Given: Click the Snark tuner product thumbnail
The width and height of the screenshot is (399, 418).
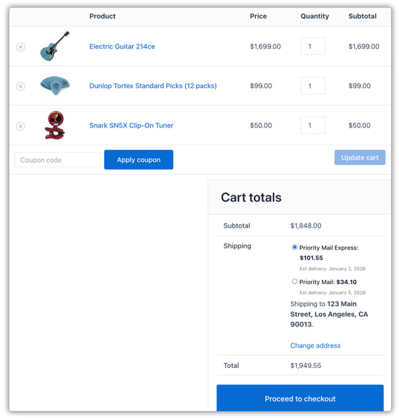Looking at the screenshot, I should coord(55,126).
